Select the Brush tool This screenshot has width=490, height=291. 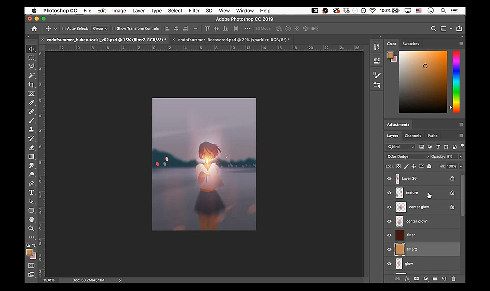coord(31,120)
